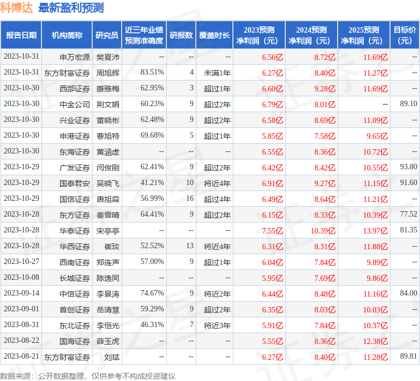This screenshot has width=420, height=381.
Task: Click analyst name 刘斌
Action: (112, 357)
